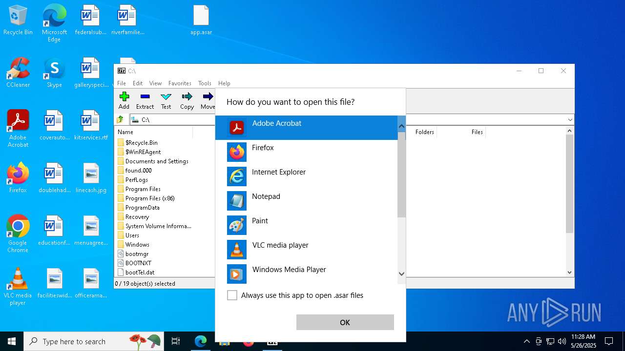Click the Add toolbar icon in 7-Zip

click(124, 100)
